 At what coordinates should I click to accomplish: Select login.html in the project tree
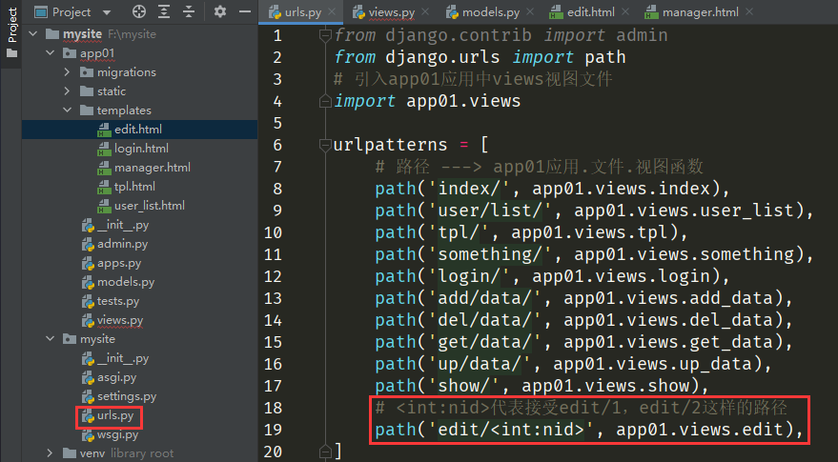[x=140, y=149]
